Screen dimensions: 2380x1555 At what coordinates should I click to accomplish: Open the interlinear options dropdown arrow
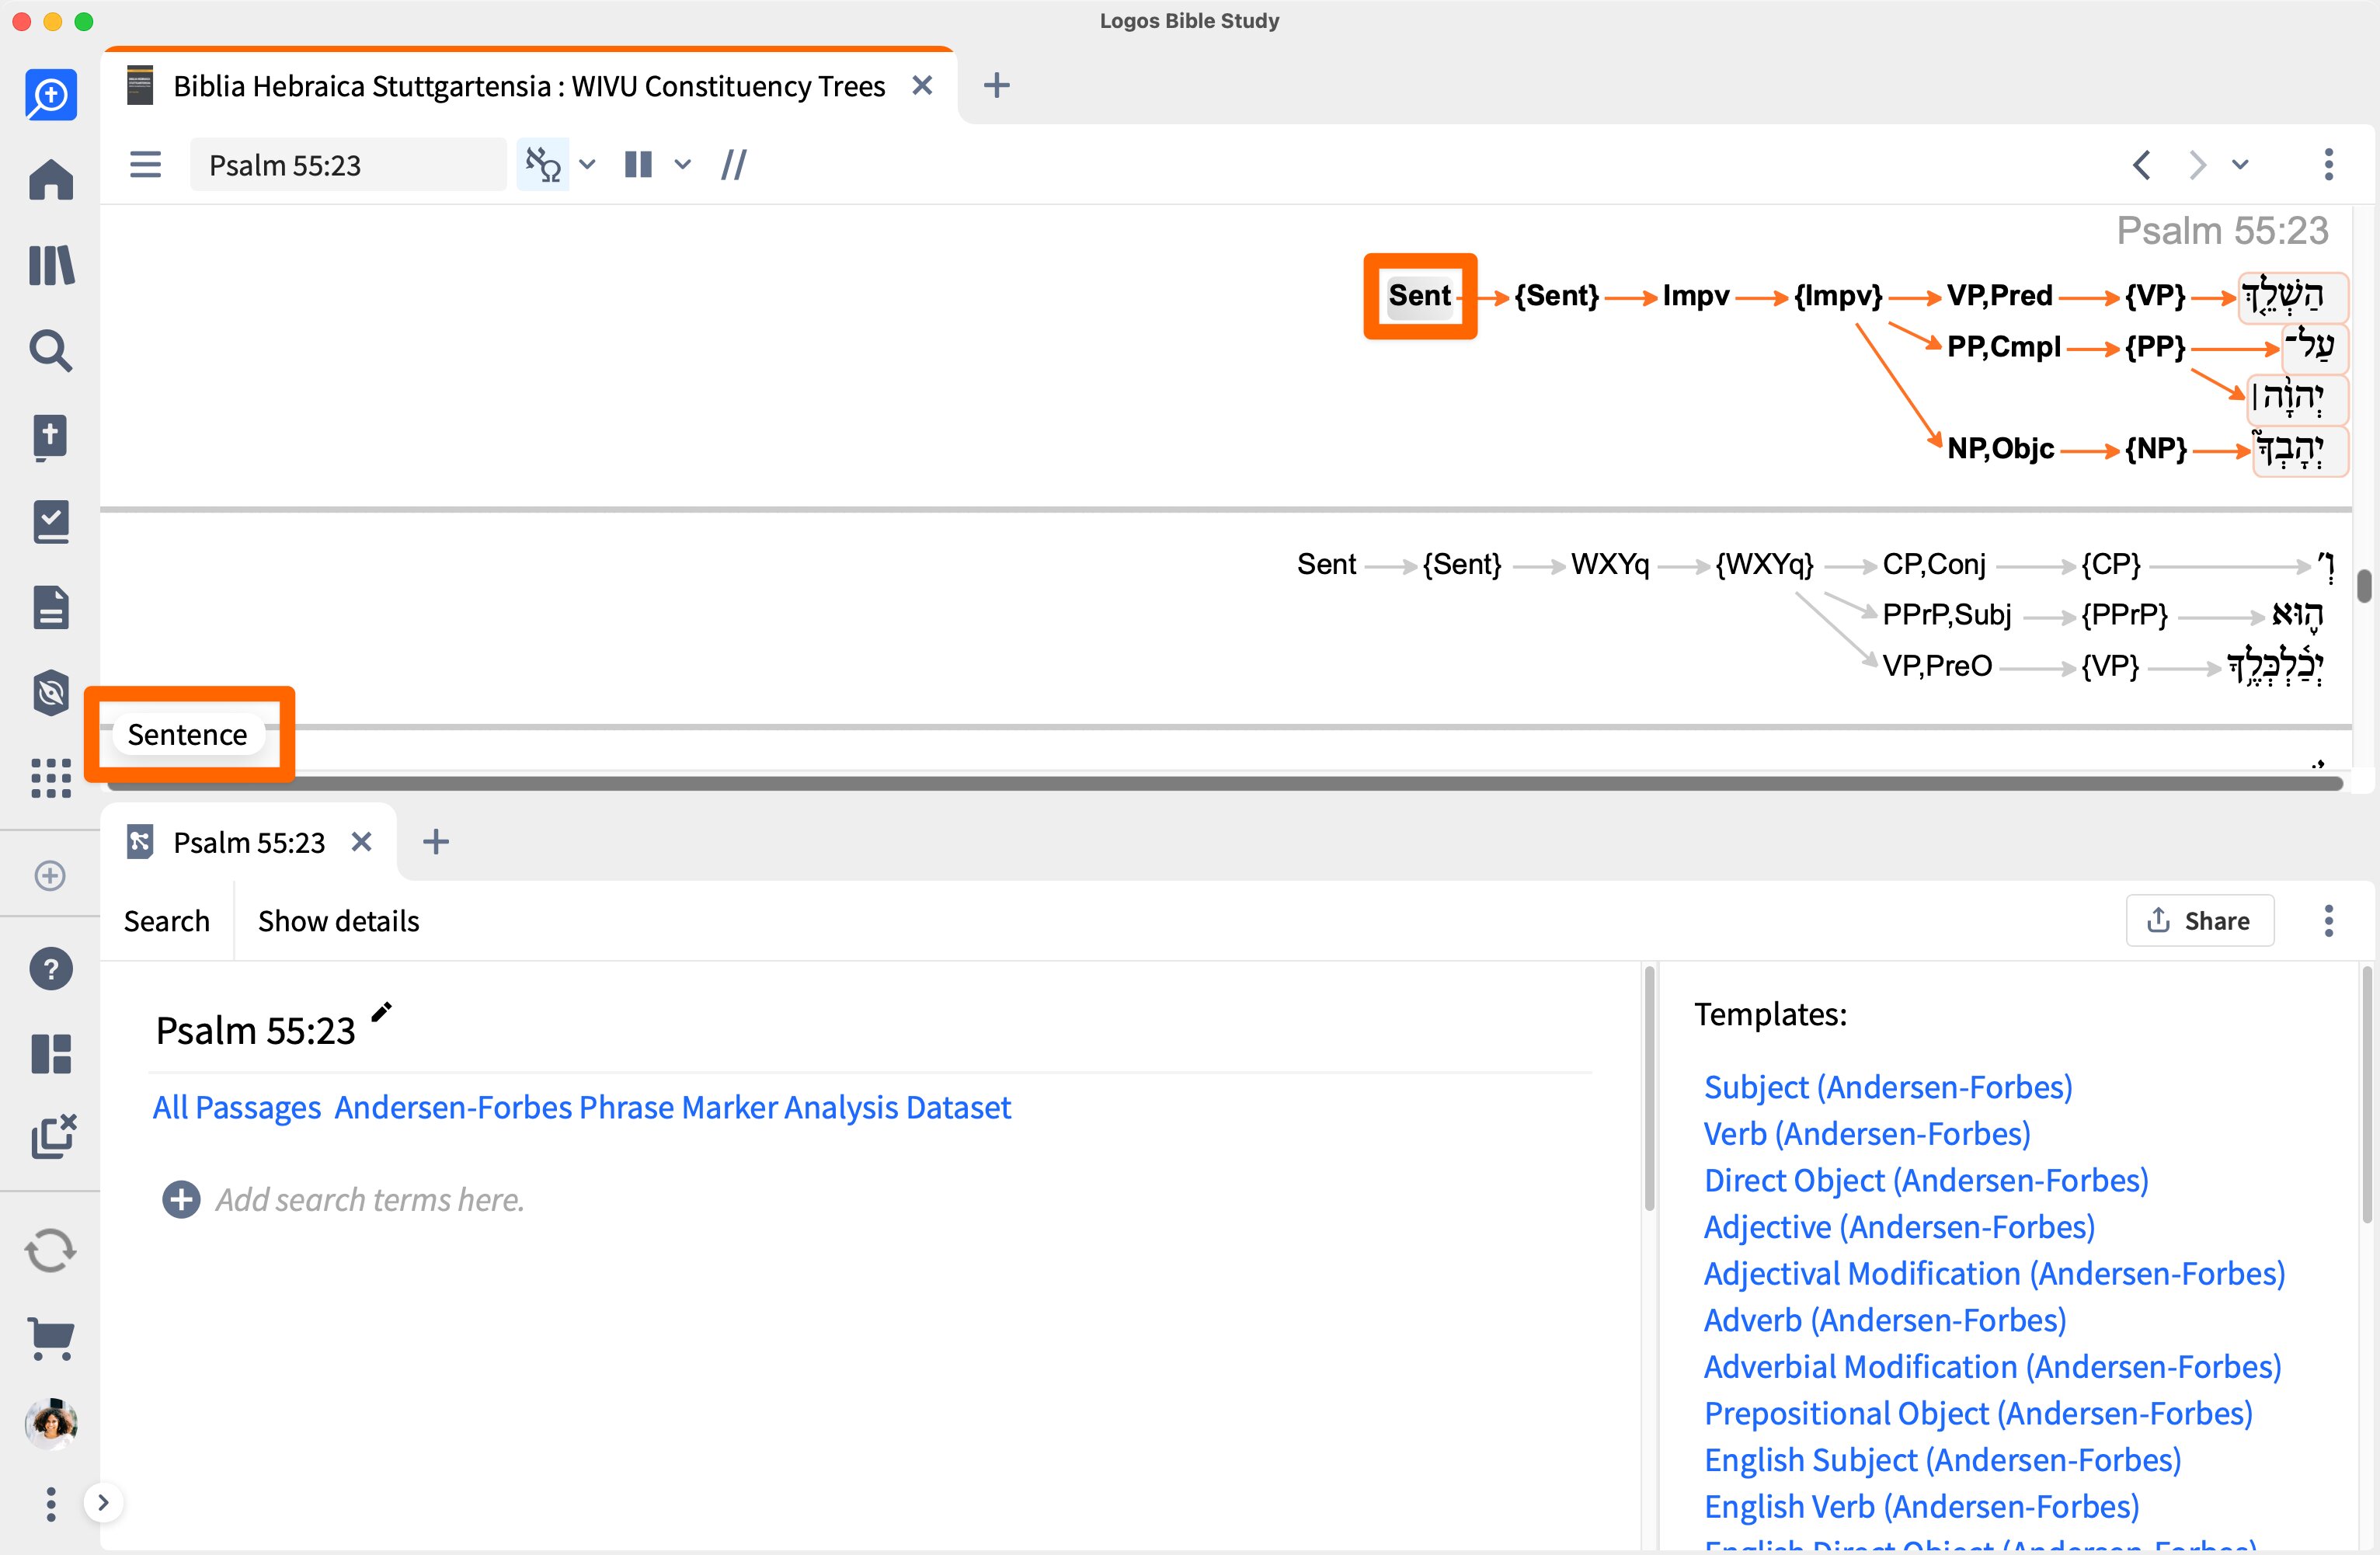point(587,164)
